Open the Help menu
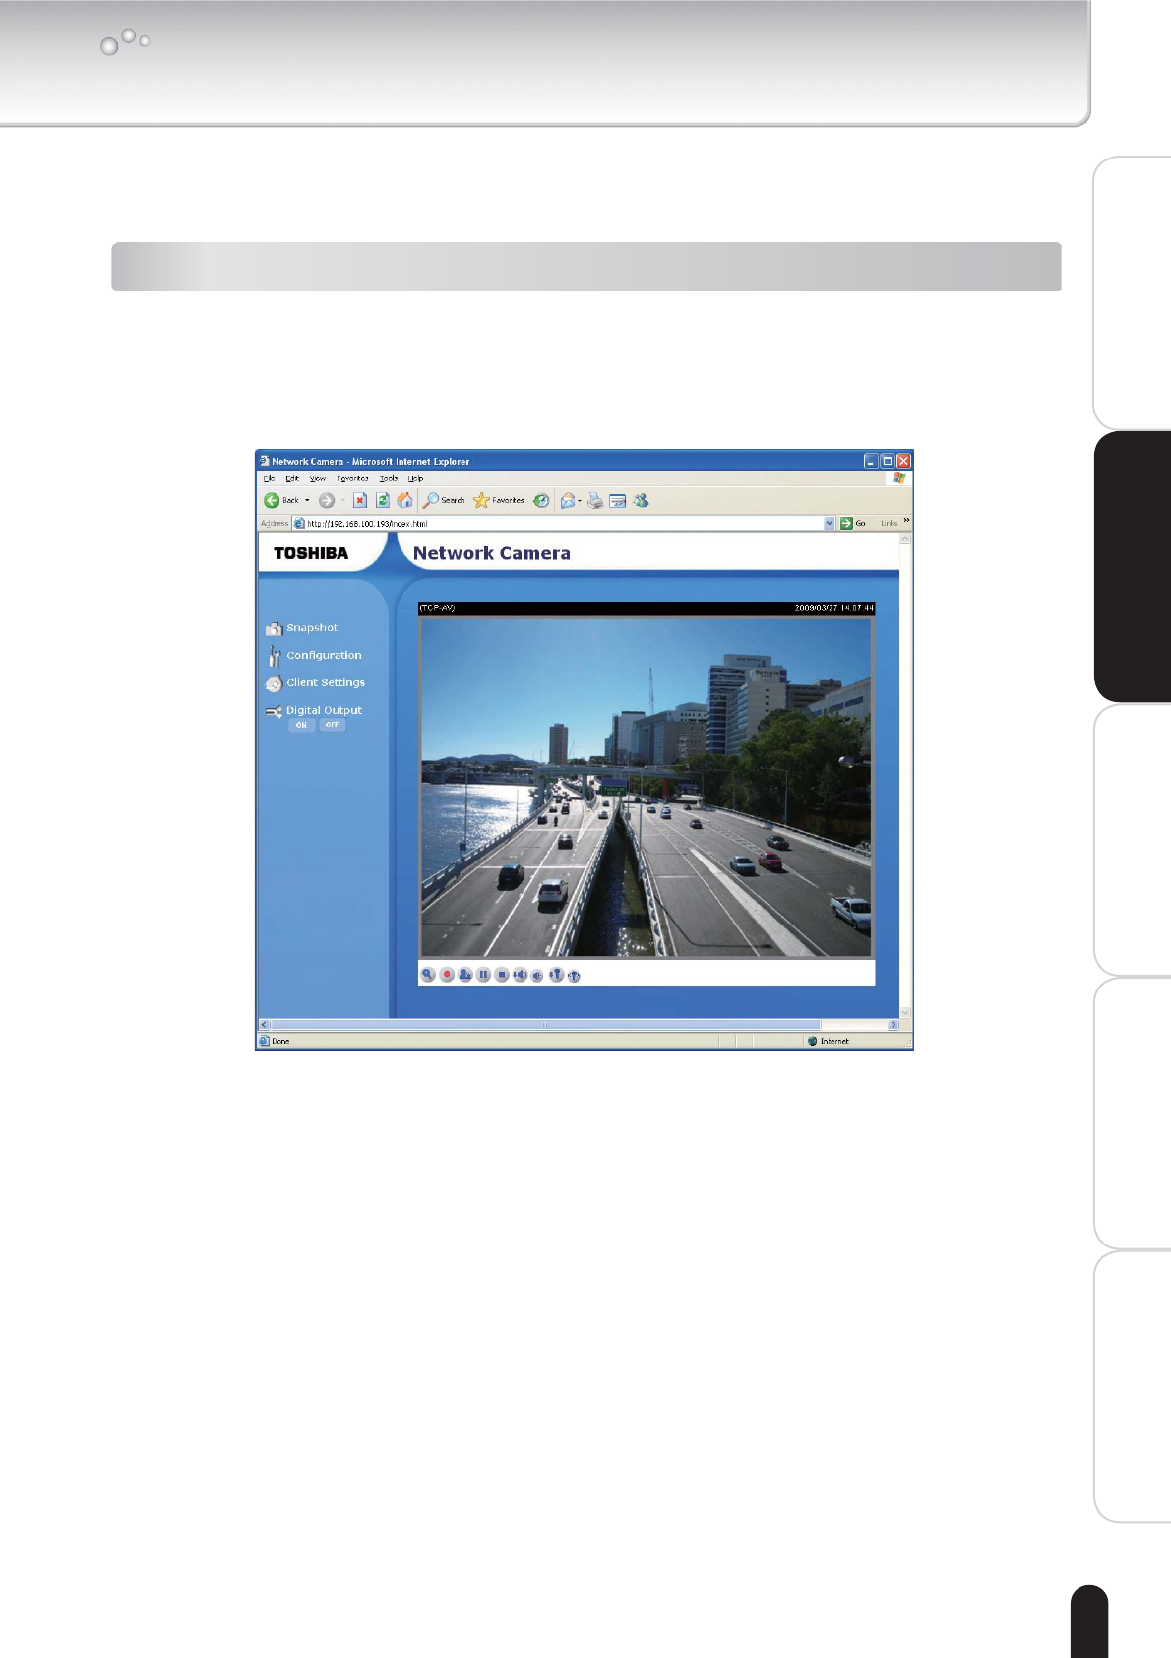This screenshot has width=1171, height=1658. coord(415,478)
